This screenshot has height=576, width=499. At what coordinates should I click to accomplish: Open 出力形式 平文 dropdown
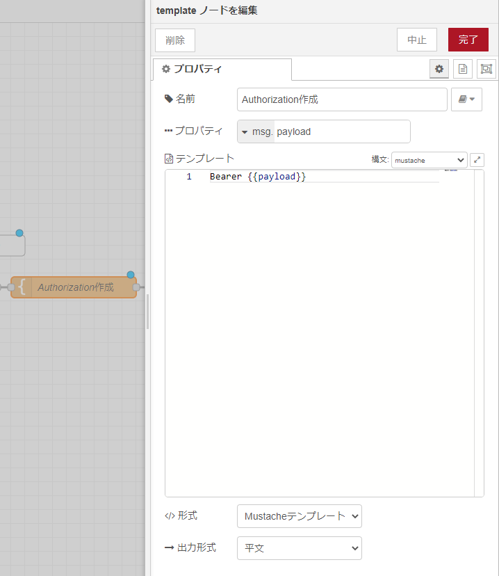click(x=300, y=548)
